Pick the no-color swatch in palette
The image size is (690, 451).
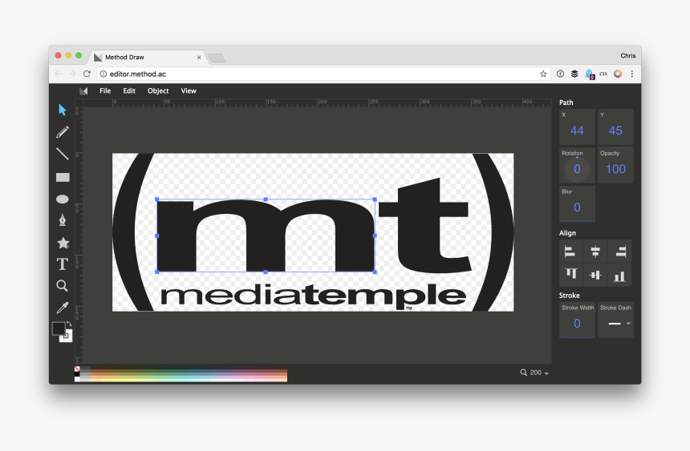point(77,368)
